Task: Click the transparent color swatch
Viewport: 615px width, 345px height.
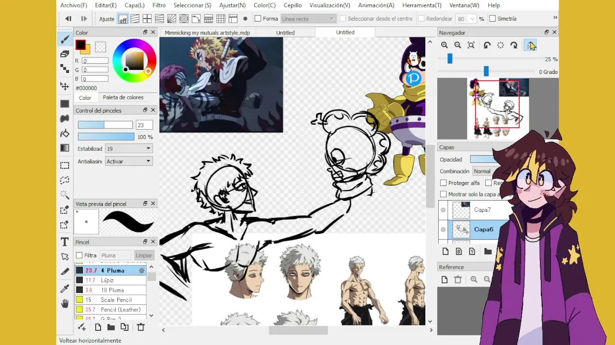Action: [x=100, y=46]
